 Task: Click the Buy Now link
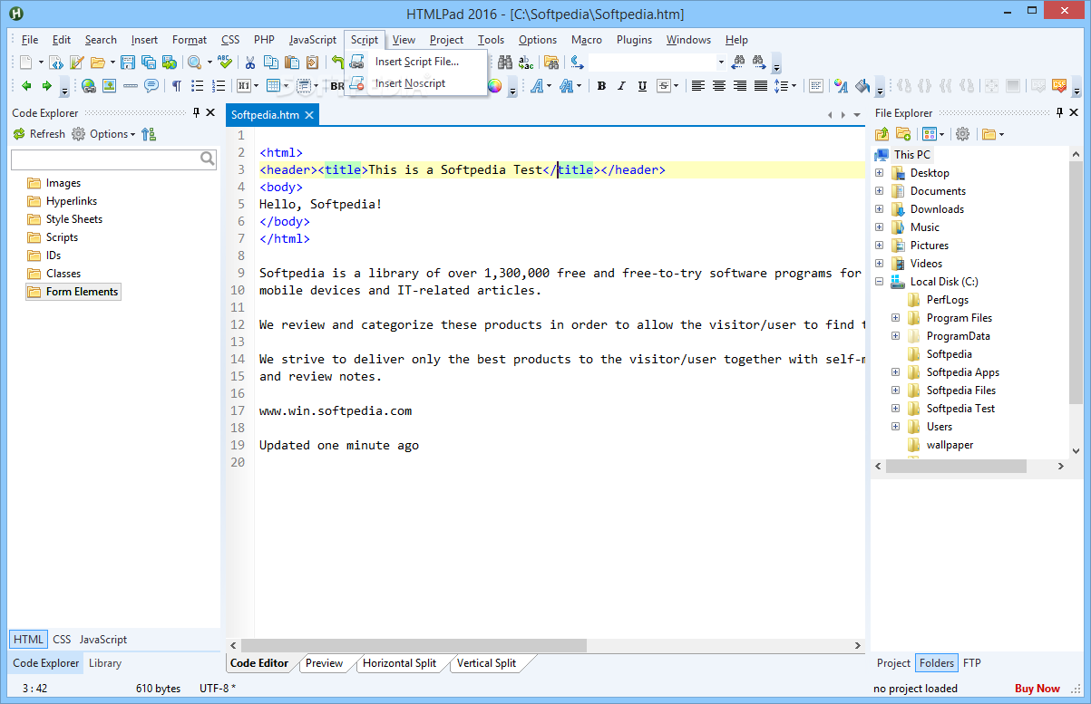(1037, 689)
